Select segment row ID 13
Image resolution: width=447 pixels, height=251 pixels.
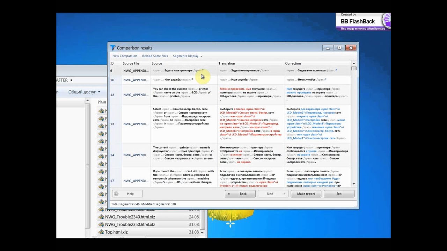230,124
